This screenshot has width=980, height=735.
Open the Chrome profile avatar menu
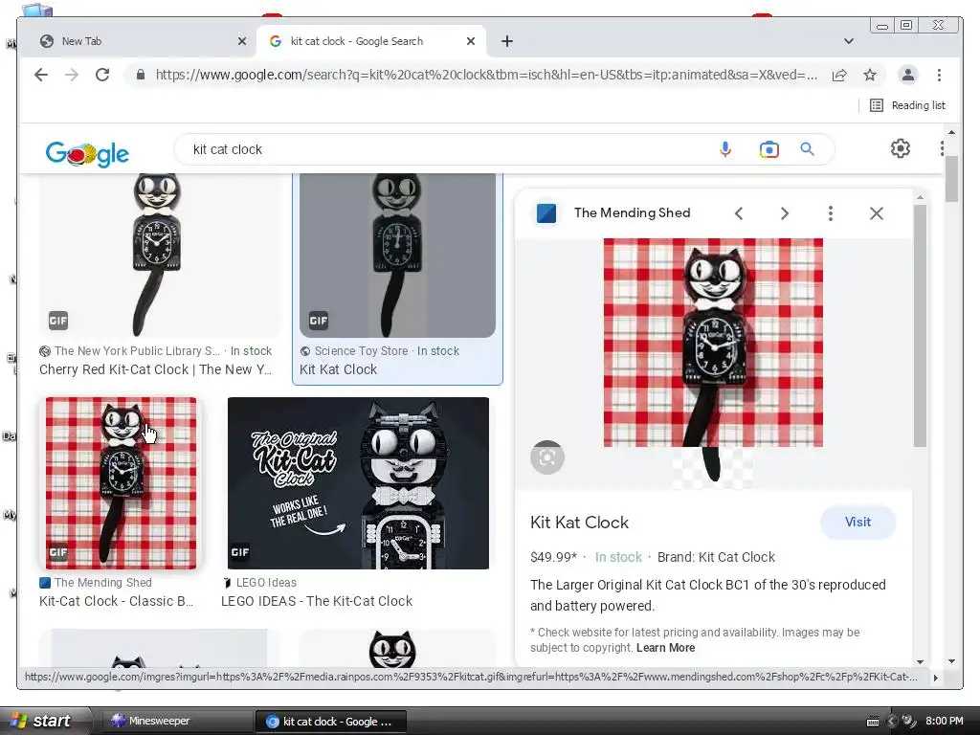(x=907, y=75)
